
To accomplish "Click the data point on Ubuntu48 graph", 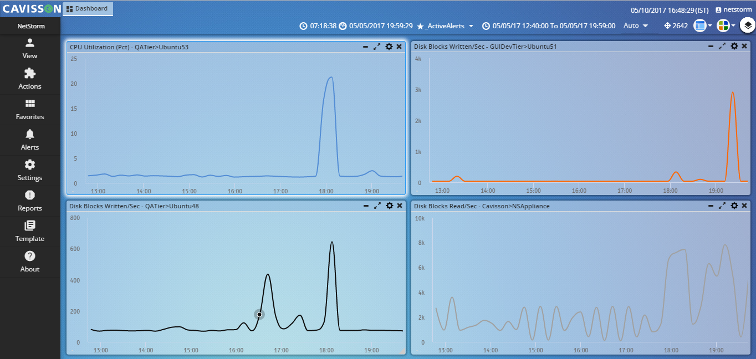I will pyautogui.click(x=259, y=315).
